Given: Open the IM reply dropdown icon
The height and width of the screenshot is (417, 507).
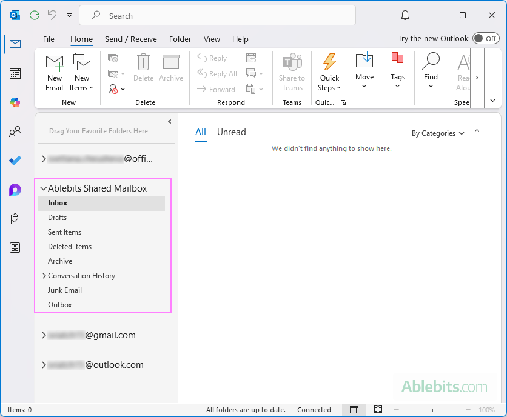Looking at the screenshot, I should [255, 73].
